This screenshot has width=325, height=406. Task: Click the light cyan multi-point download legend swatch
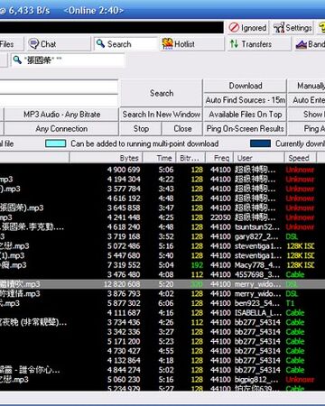[56, 143]
